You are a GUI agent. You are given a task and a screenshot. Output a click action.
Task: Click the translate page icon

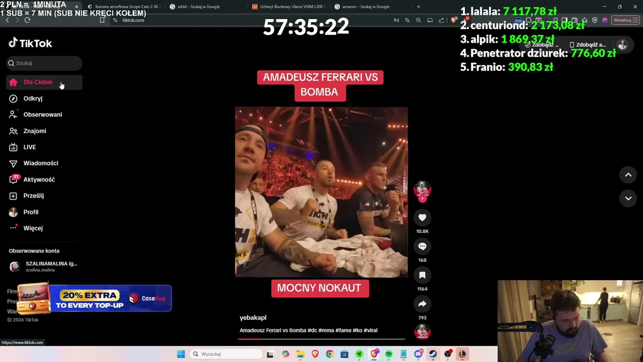407,20
